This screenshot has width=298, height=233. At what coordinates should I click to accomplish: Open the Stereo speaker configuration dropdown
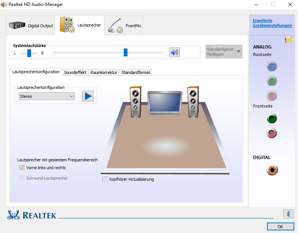pos(47,96)
